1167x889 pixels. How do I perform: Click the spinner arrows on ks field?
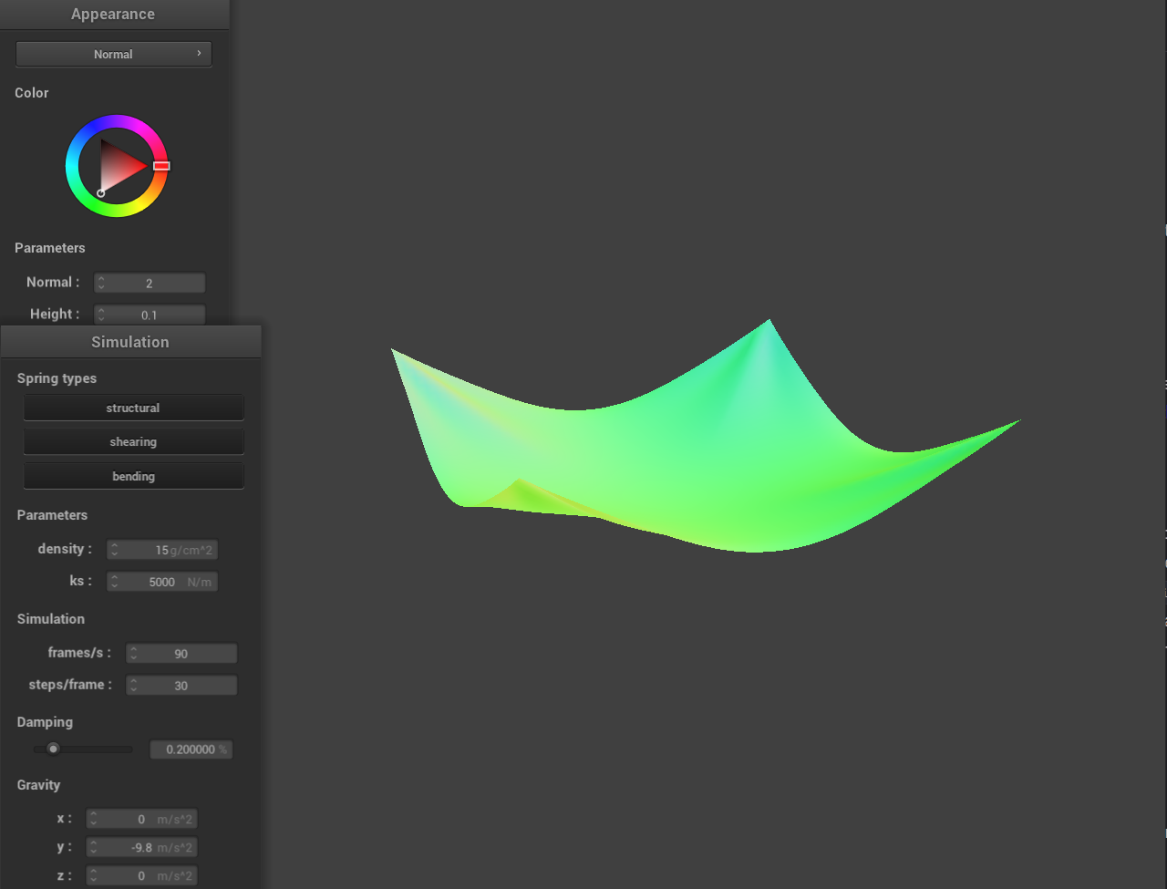tap(115, 582)
